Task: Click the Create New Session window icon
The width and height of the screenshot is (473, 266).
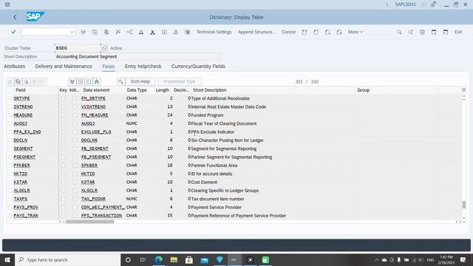Action: [x=434, y=32]
